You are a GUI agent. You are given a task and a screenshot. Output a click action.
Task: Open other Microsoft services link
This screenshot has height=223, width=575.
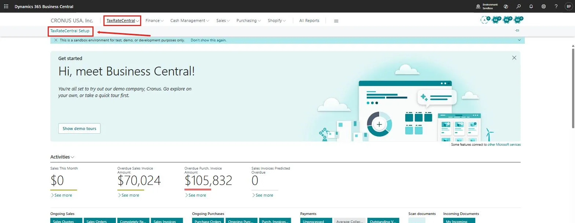(504, 145)
